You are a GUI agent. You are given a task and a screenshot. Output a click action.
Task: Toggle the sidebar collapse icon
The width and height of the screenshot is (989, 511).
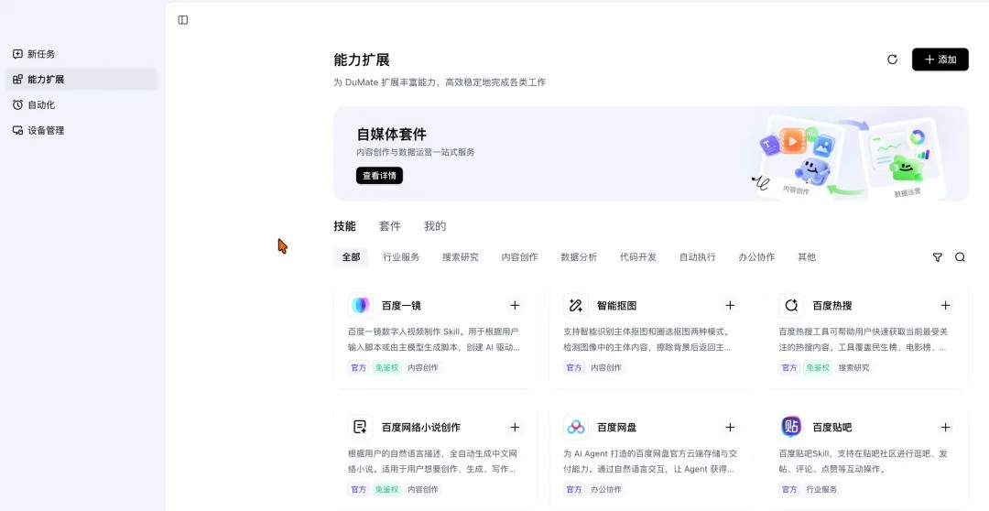coord(183,20)
